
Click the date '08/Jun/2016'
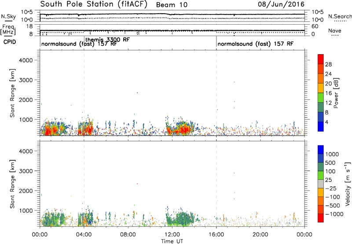(281, 4)
